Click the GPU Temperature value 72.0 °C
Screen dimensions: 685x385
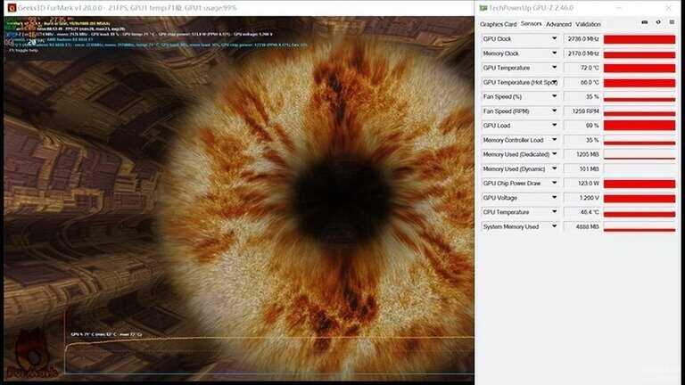tap(582, 68)
